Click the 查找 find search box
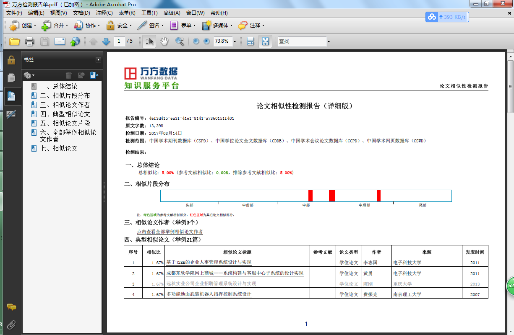This screenshot has width=514, height=335. pyautogui.click(x=302, y=41)
